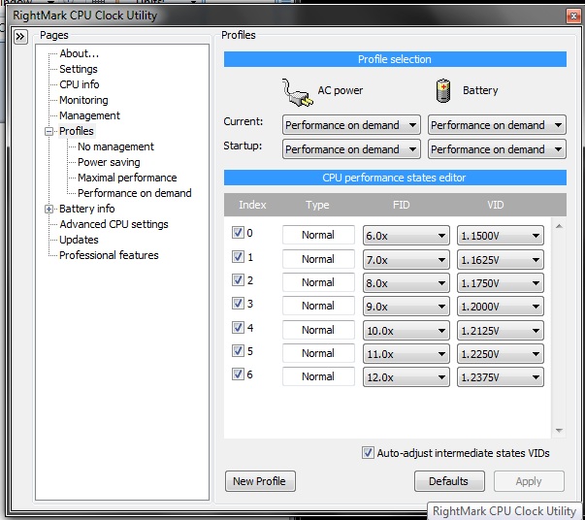
Task: Collapse the pages pane with the double-arrow button
Action: click(x=20, y=37)
